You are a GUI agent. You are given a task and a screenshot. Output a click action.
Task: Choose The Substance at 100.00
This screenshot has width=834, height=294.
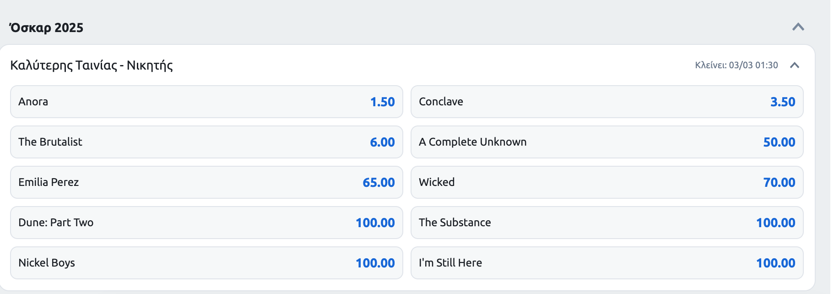tap(607, 223)
